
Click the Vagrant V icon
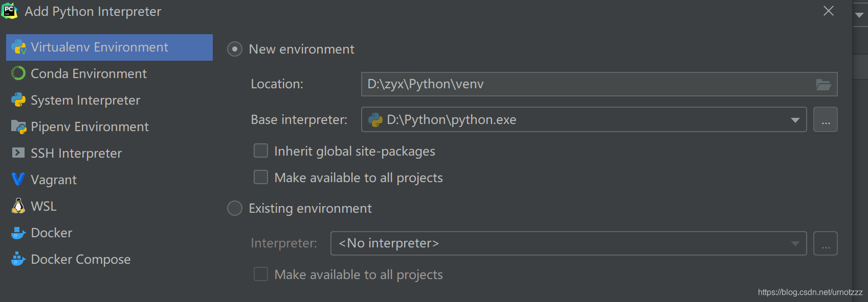[x=18, y=179]
